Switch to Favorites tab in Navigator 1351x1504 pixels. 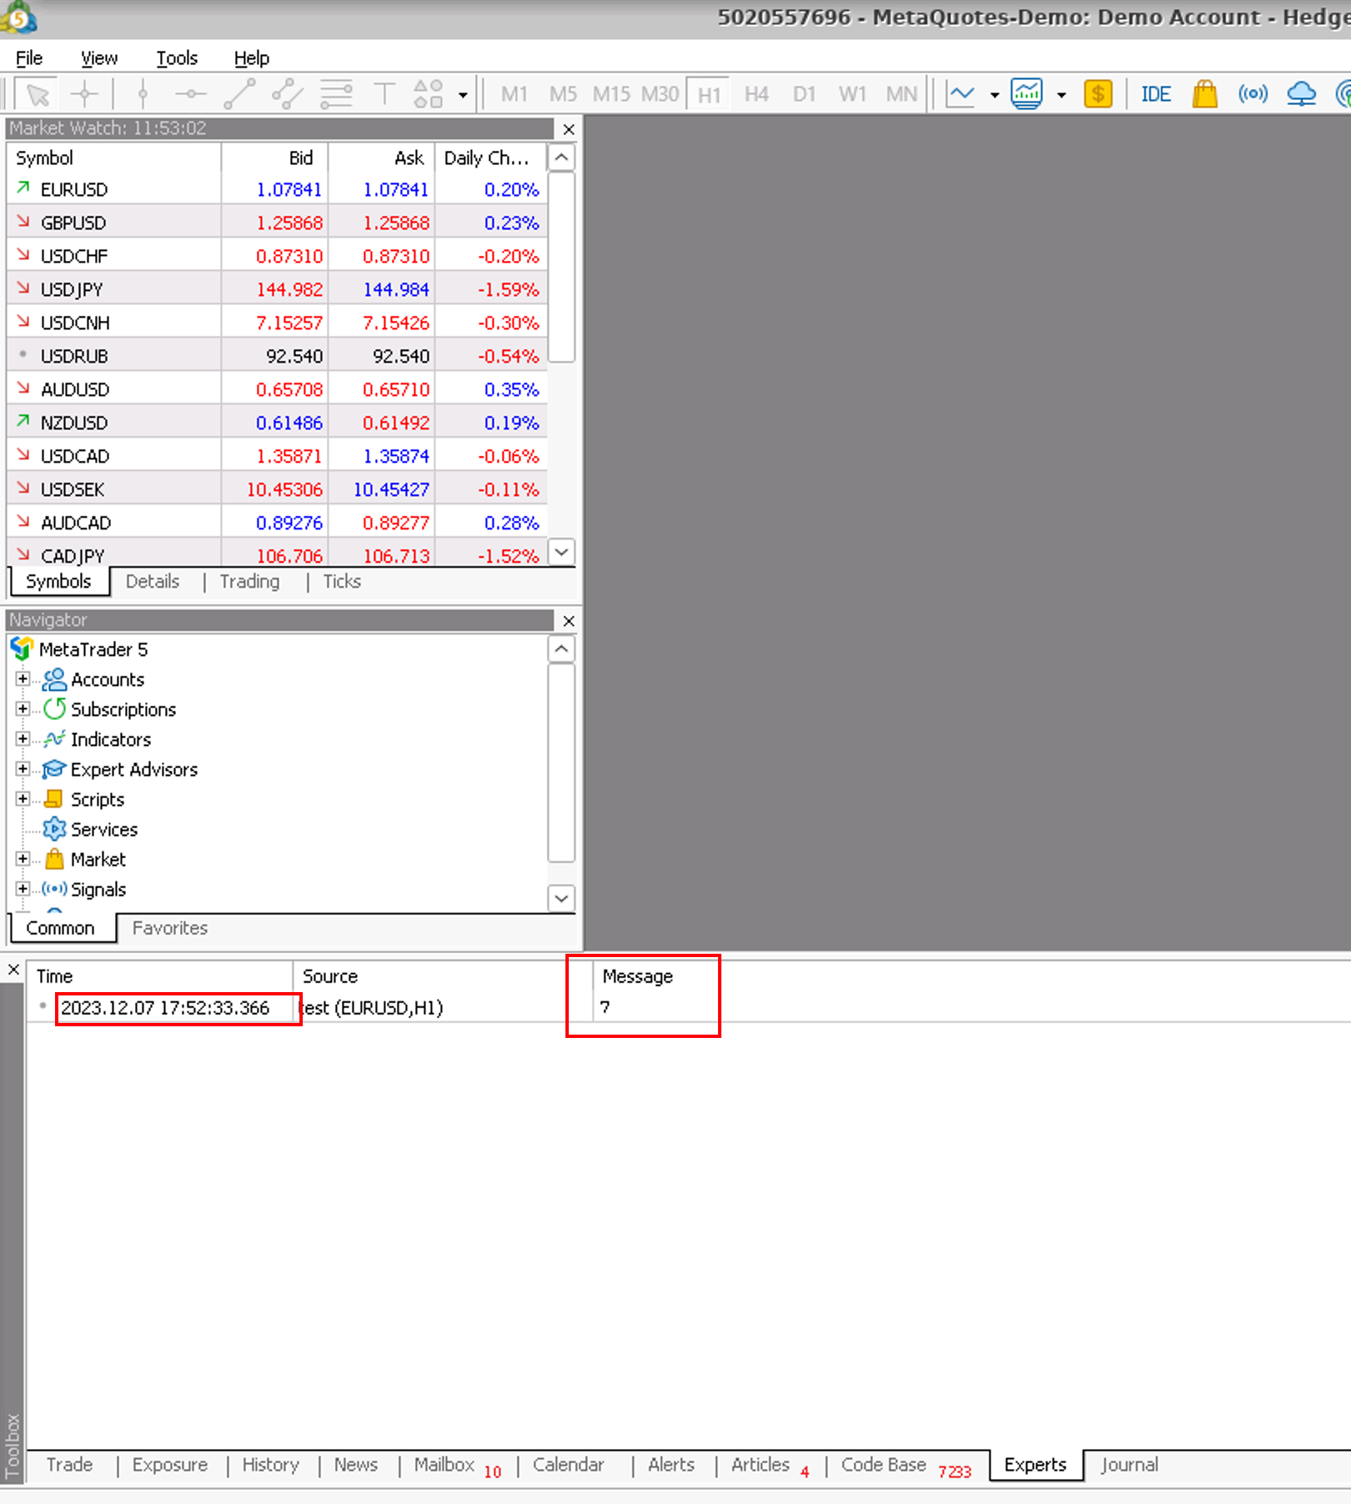coord(170,928)
